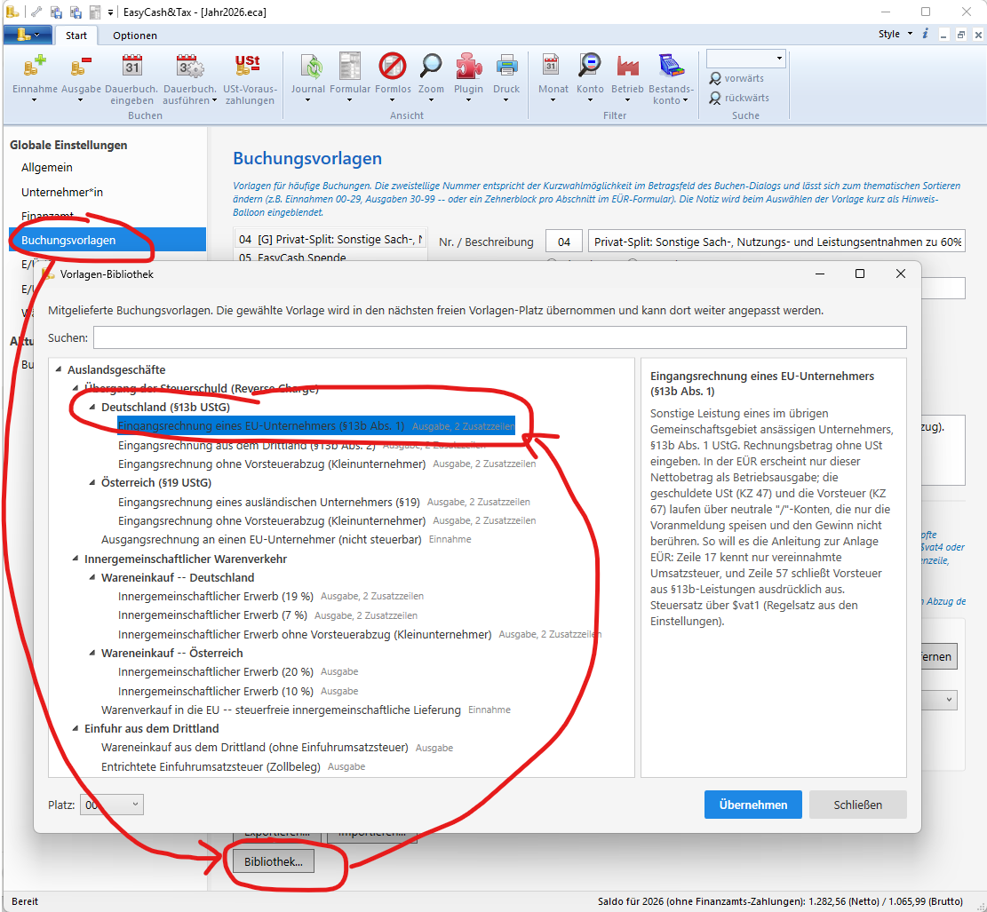Switch to the Optionen ribbon tab
Viewport: 987px width, 912px height.
coord(135,36)
